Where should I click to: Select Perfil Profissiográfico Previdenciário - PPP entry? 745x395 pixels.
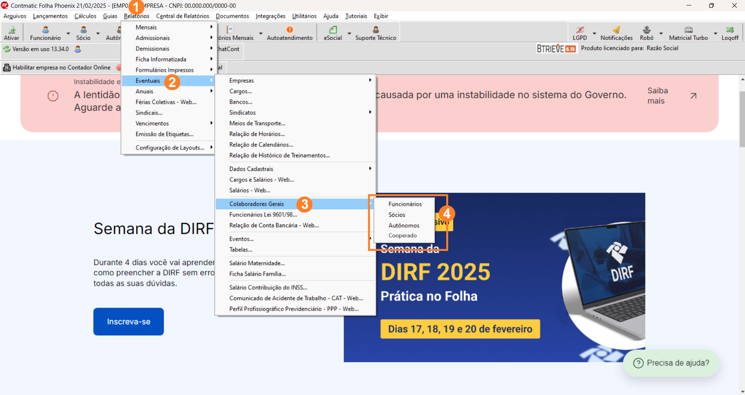point(296,309)
